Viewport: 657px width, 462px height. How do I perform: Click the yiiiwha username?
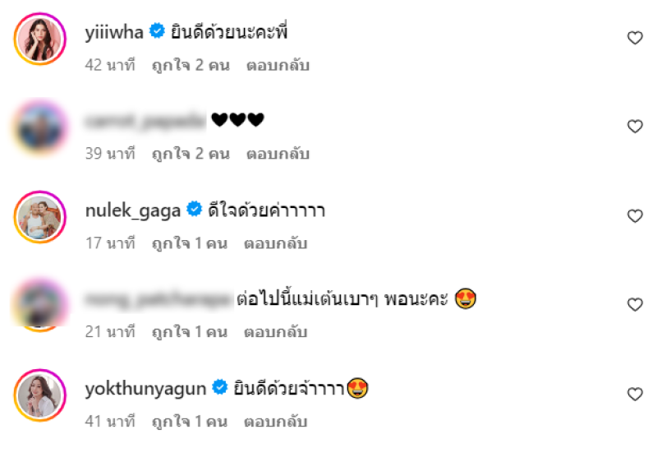[114, 32]
